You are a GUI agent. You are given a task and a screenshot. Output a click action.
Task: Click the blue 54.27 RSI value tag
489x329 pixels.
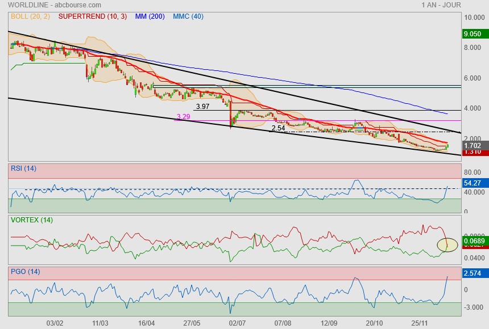473,183
